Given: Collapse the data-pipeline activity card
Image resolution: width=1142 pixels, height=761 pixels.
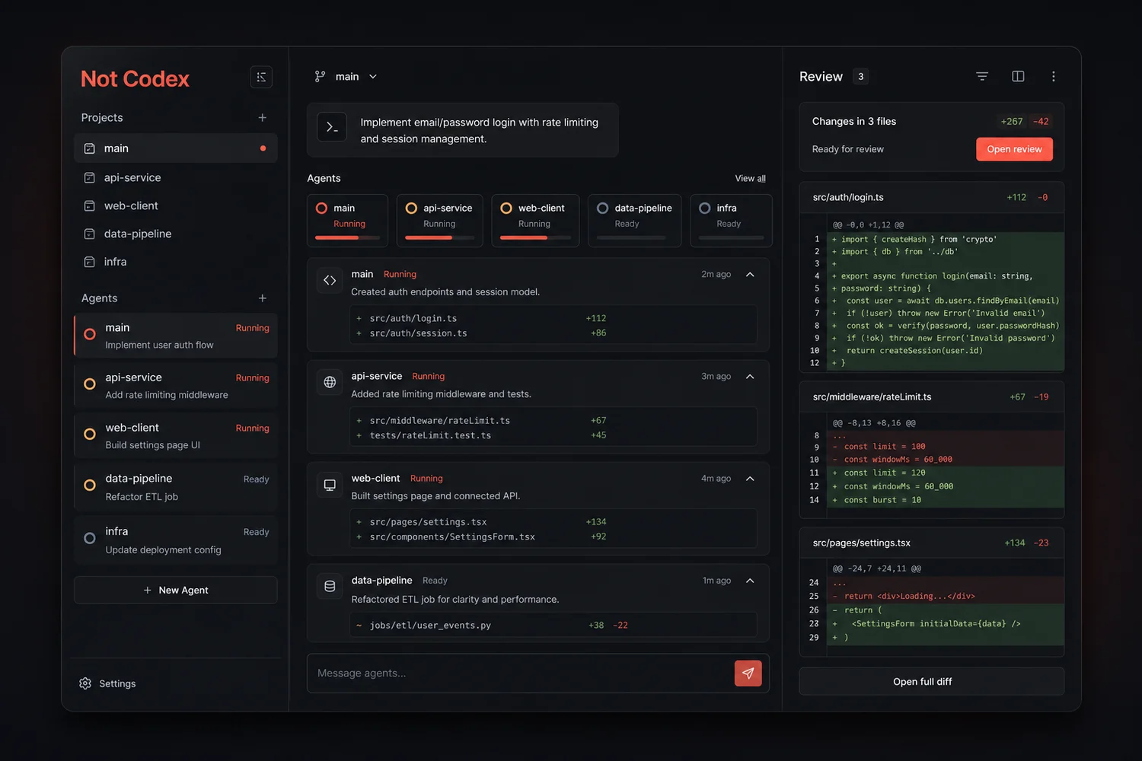Looking at the screenshot, I should pos(750,581).
